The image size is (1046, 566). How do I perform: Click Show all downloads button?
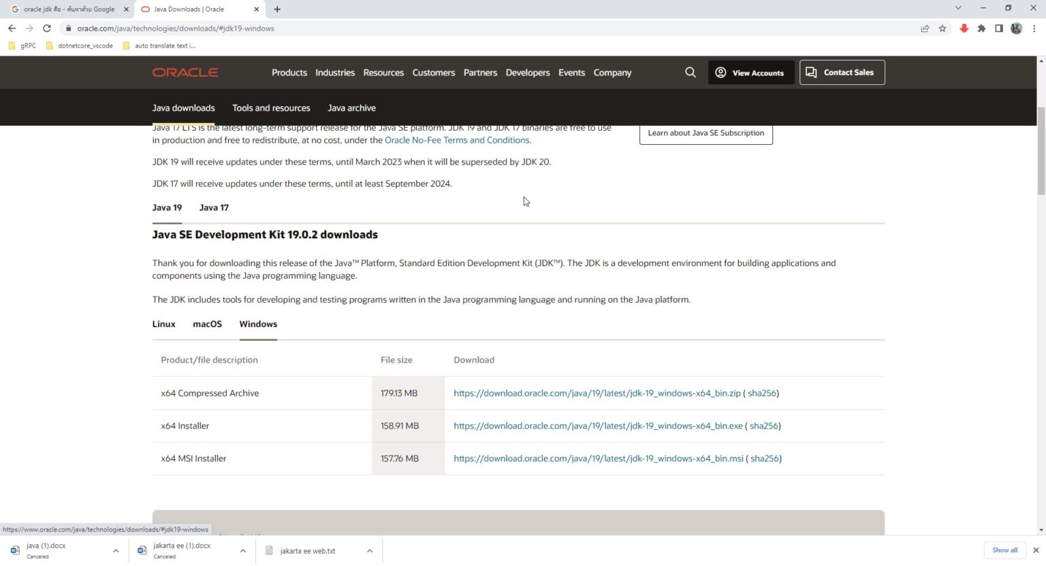(x=1004, y=550)
